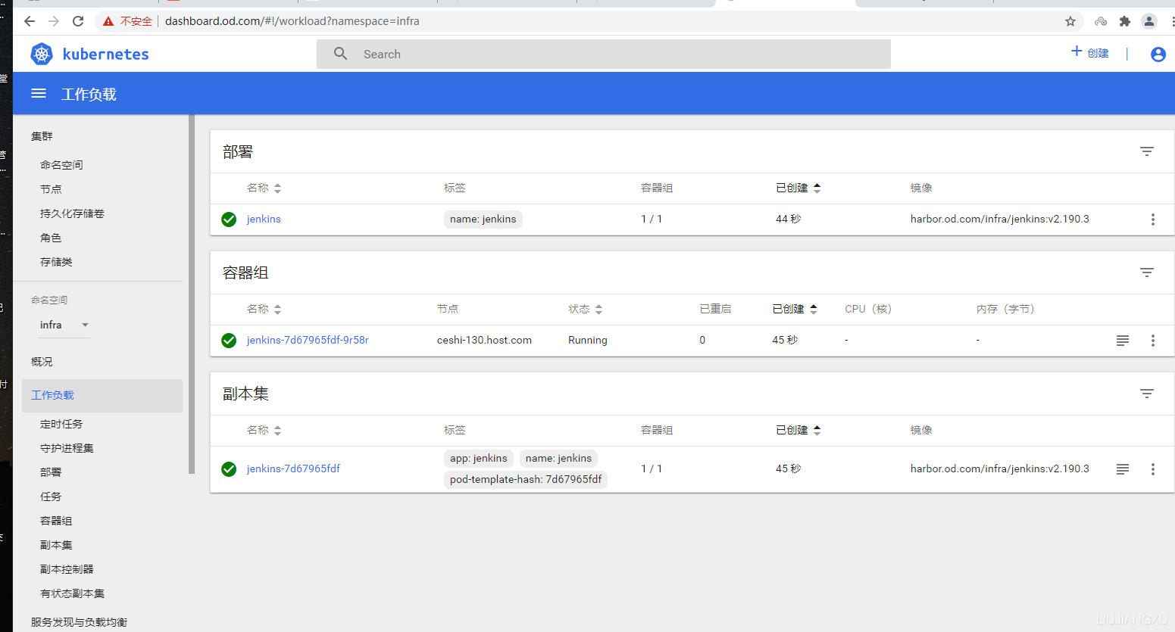Screen dimensions: 1175x632
Task: Open the user account icon
Action: pos(1158,54)
